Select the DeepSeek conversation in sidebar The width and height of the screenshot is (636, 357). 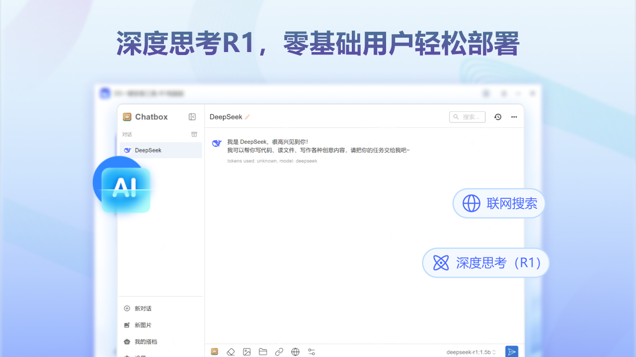click(x=149, y=150)
